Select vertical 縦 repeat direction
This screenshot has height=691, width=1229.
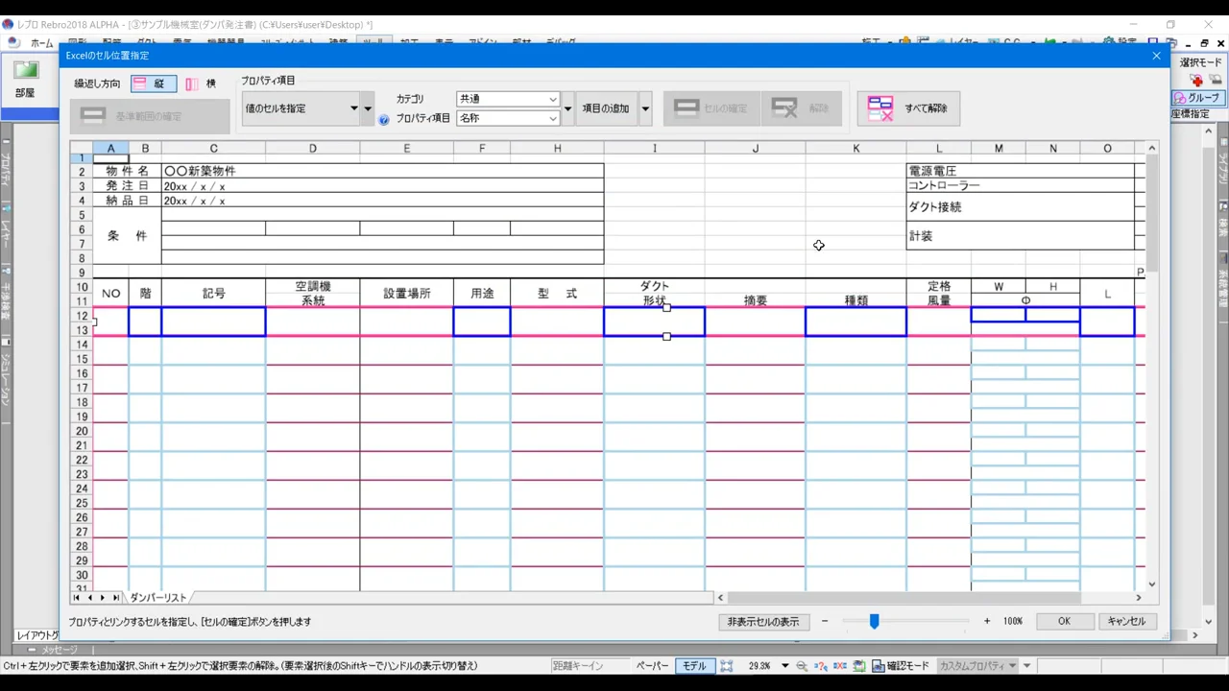point(155,84)
